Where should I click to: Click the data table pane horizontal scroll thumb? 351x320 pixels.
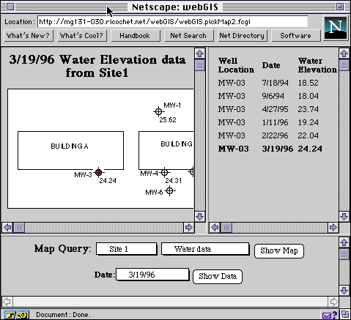click(226, 228)
